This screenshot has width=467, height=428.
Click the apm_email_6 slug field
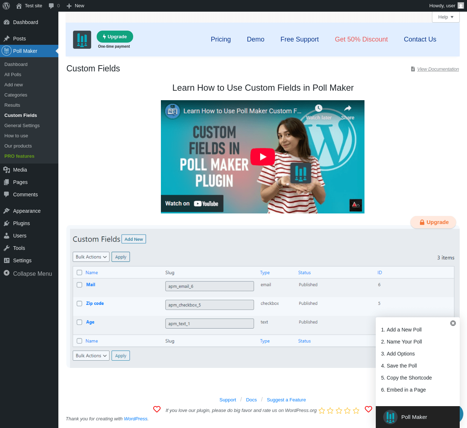click(209, 286)
